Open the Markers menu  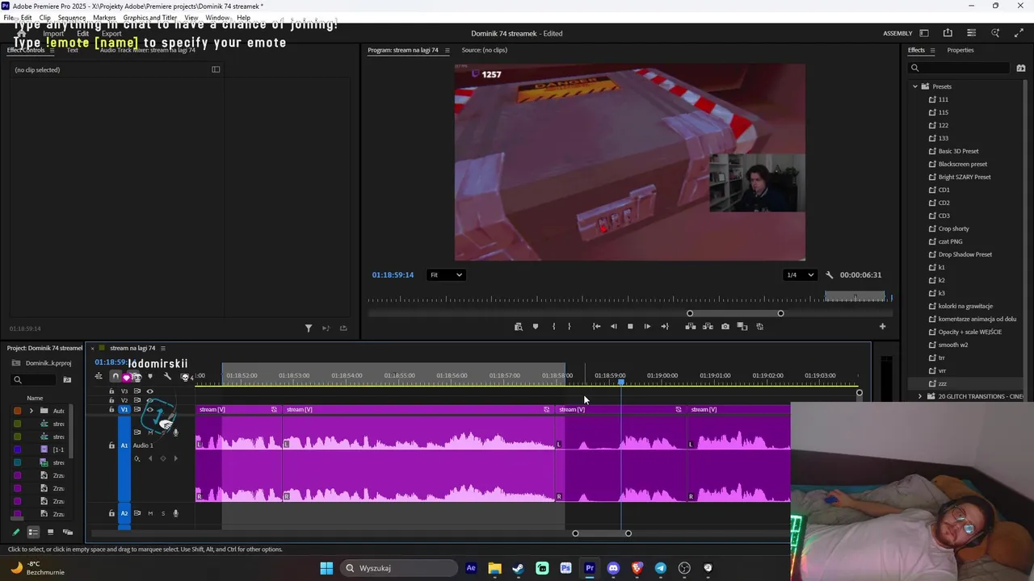click(104, 18)
